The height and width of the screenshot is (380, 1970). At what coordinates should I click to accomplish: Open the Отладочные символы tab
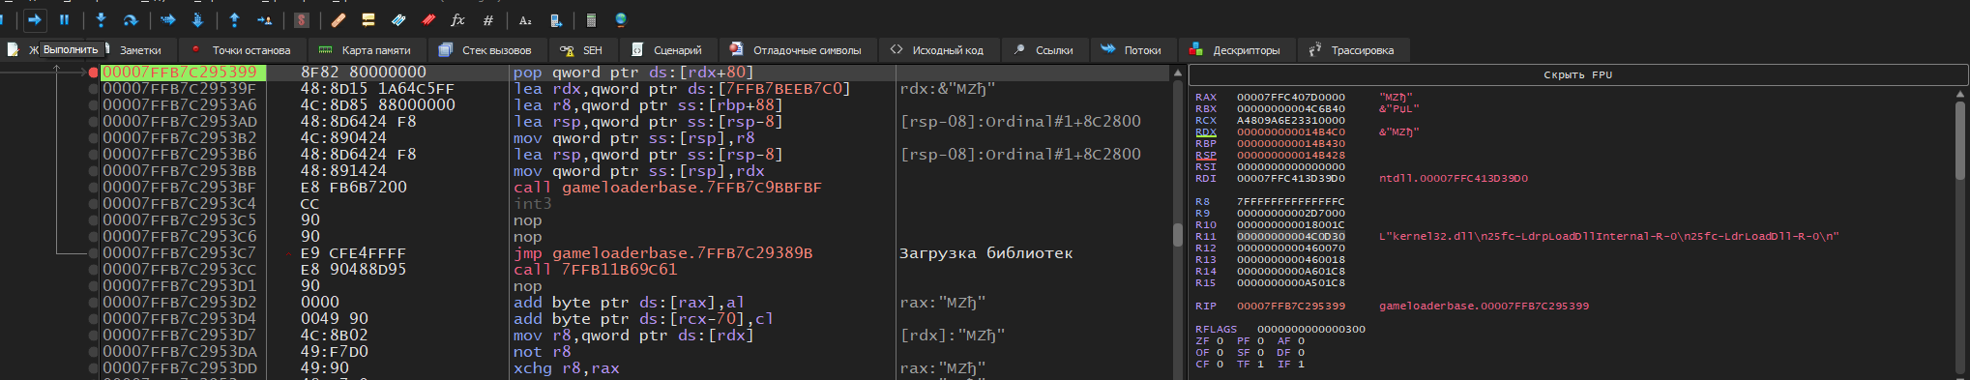797,50
